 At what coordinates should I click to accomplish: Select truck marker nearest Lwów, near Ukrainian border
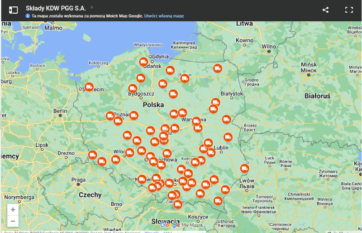[x=244, y=169]
